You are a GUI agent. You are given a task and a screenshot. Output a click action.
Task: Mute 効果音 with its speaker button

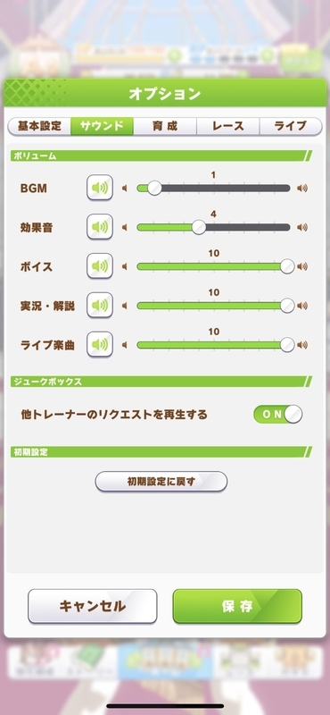(x=100, y=227)
